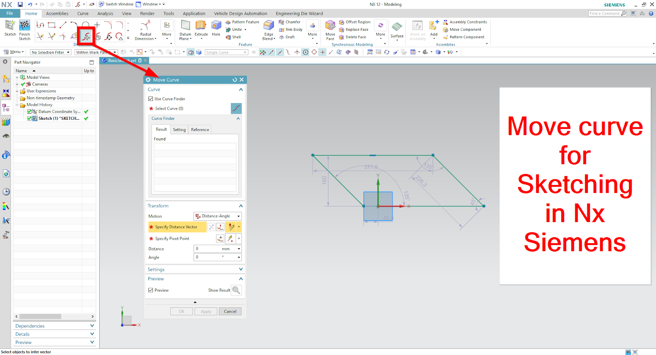The width and height of the screenshot is (656, 355).
Task: Click the Delete Face command
Action: [x=353, y=37]
